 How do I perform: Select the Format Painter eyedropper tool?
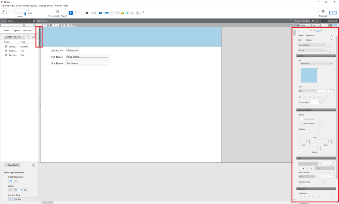click(142, 13)
